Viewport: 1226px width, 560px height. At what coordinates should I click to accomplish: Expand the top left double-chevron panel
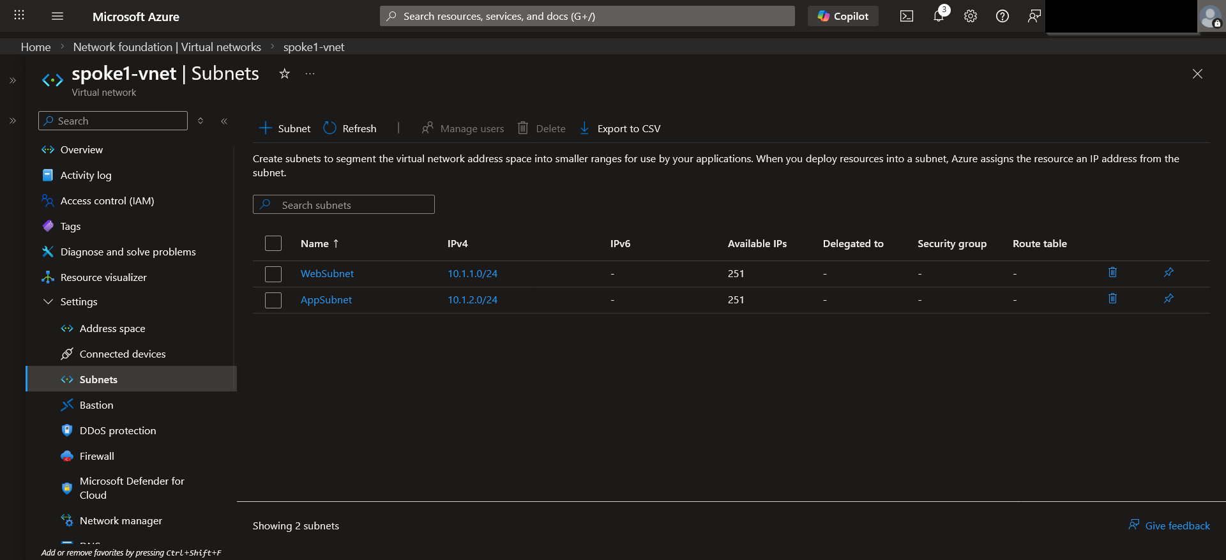[x=12, y=80]
